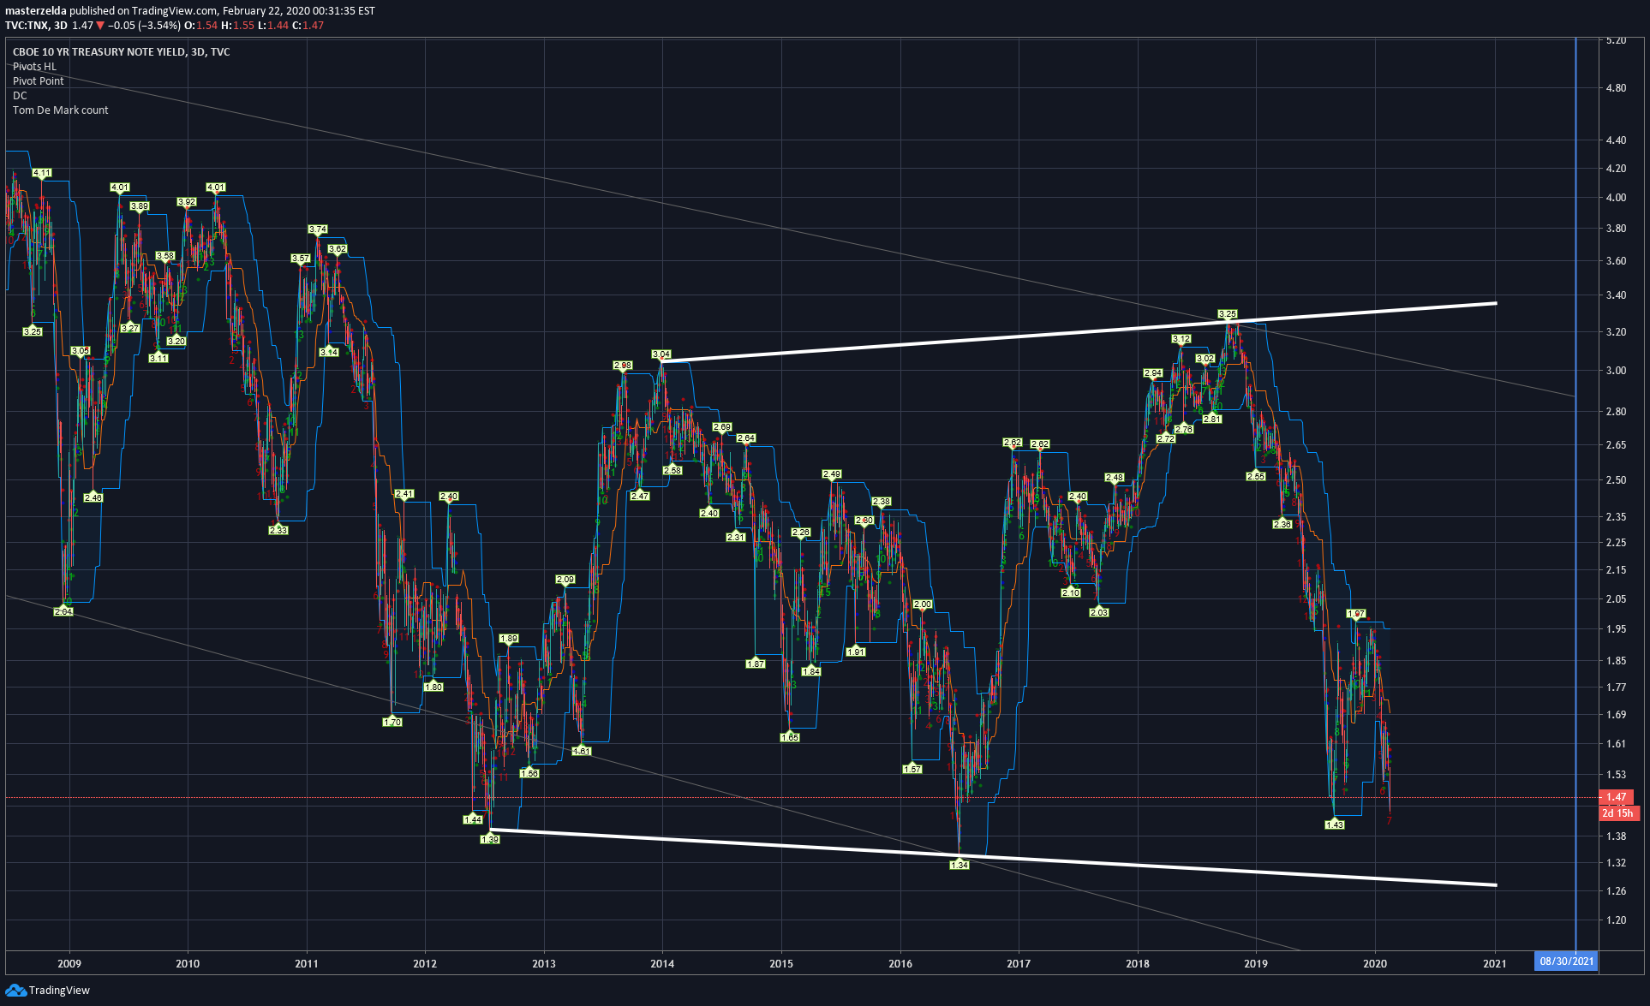Screen dimensions: 1650x1006
Task: Click the 2.09 pivot high label
Action: pyautogui.click(x=565, y=580)
